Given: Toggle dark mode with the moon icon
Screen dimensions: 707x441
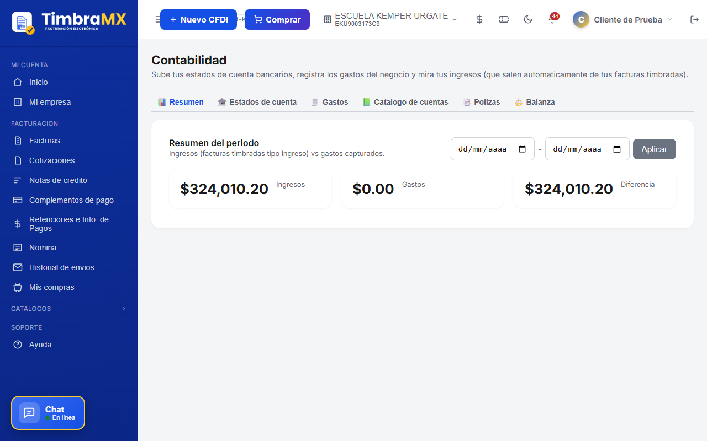Looking at the screenshot, I should [528, 19].
